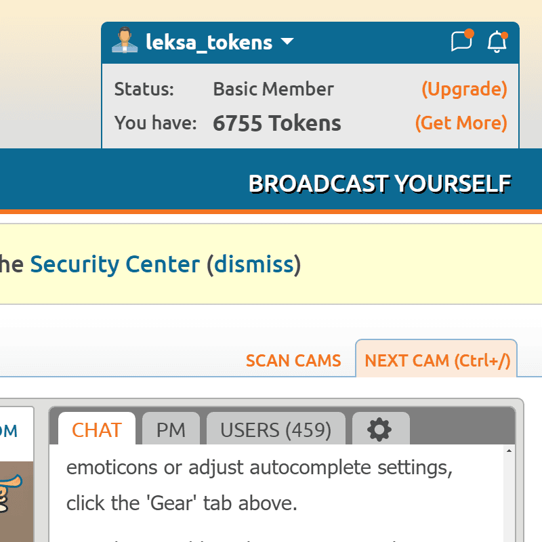Click the user avatar icon
This screenshot has width=542, height=542.
(125, 42)
